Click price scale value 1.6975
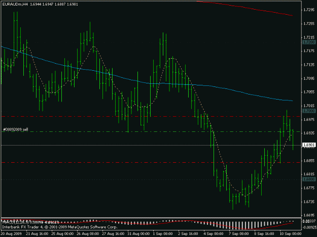 [x=309, y=119]
